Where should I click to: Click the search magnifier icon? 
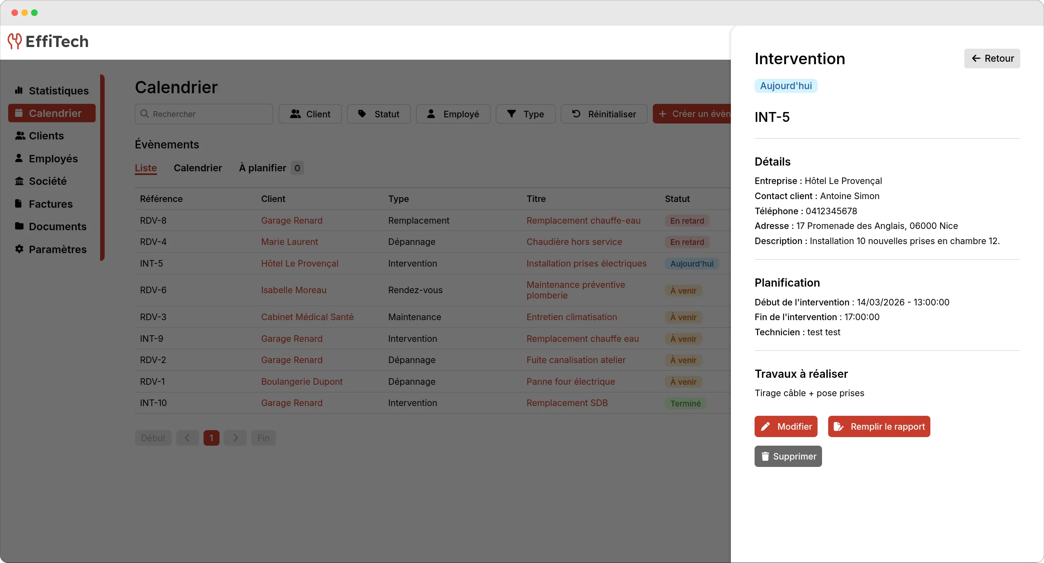tap(144, 114)
